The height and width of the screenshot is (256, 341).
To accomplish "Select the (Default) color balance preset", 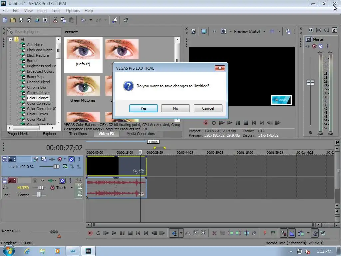I will pos(83,54).
